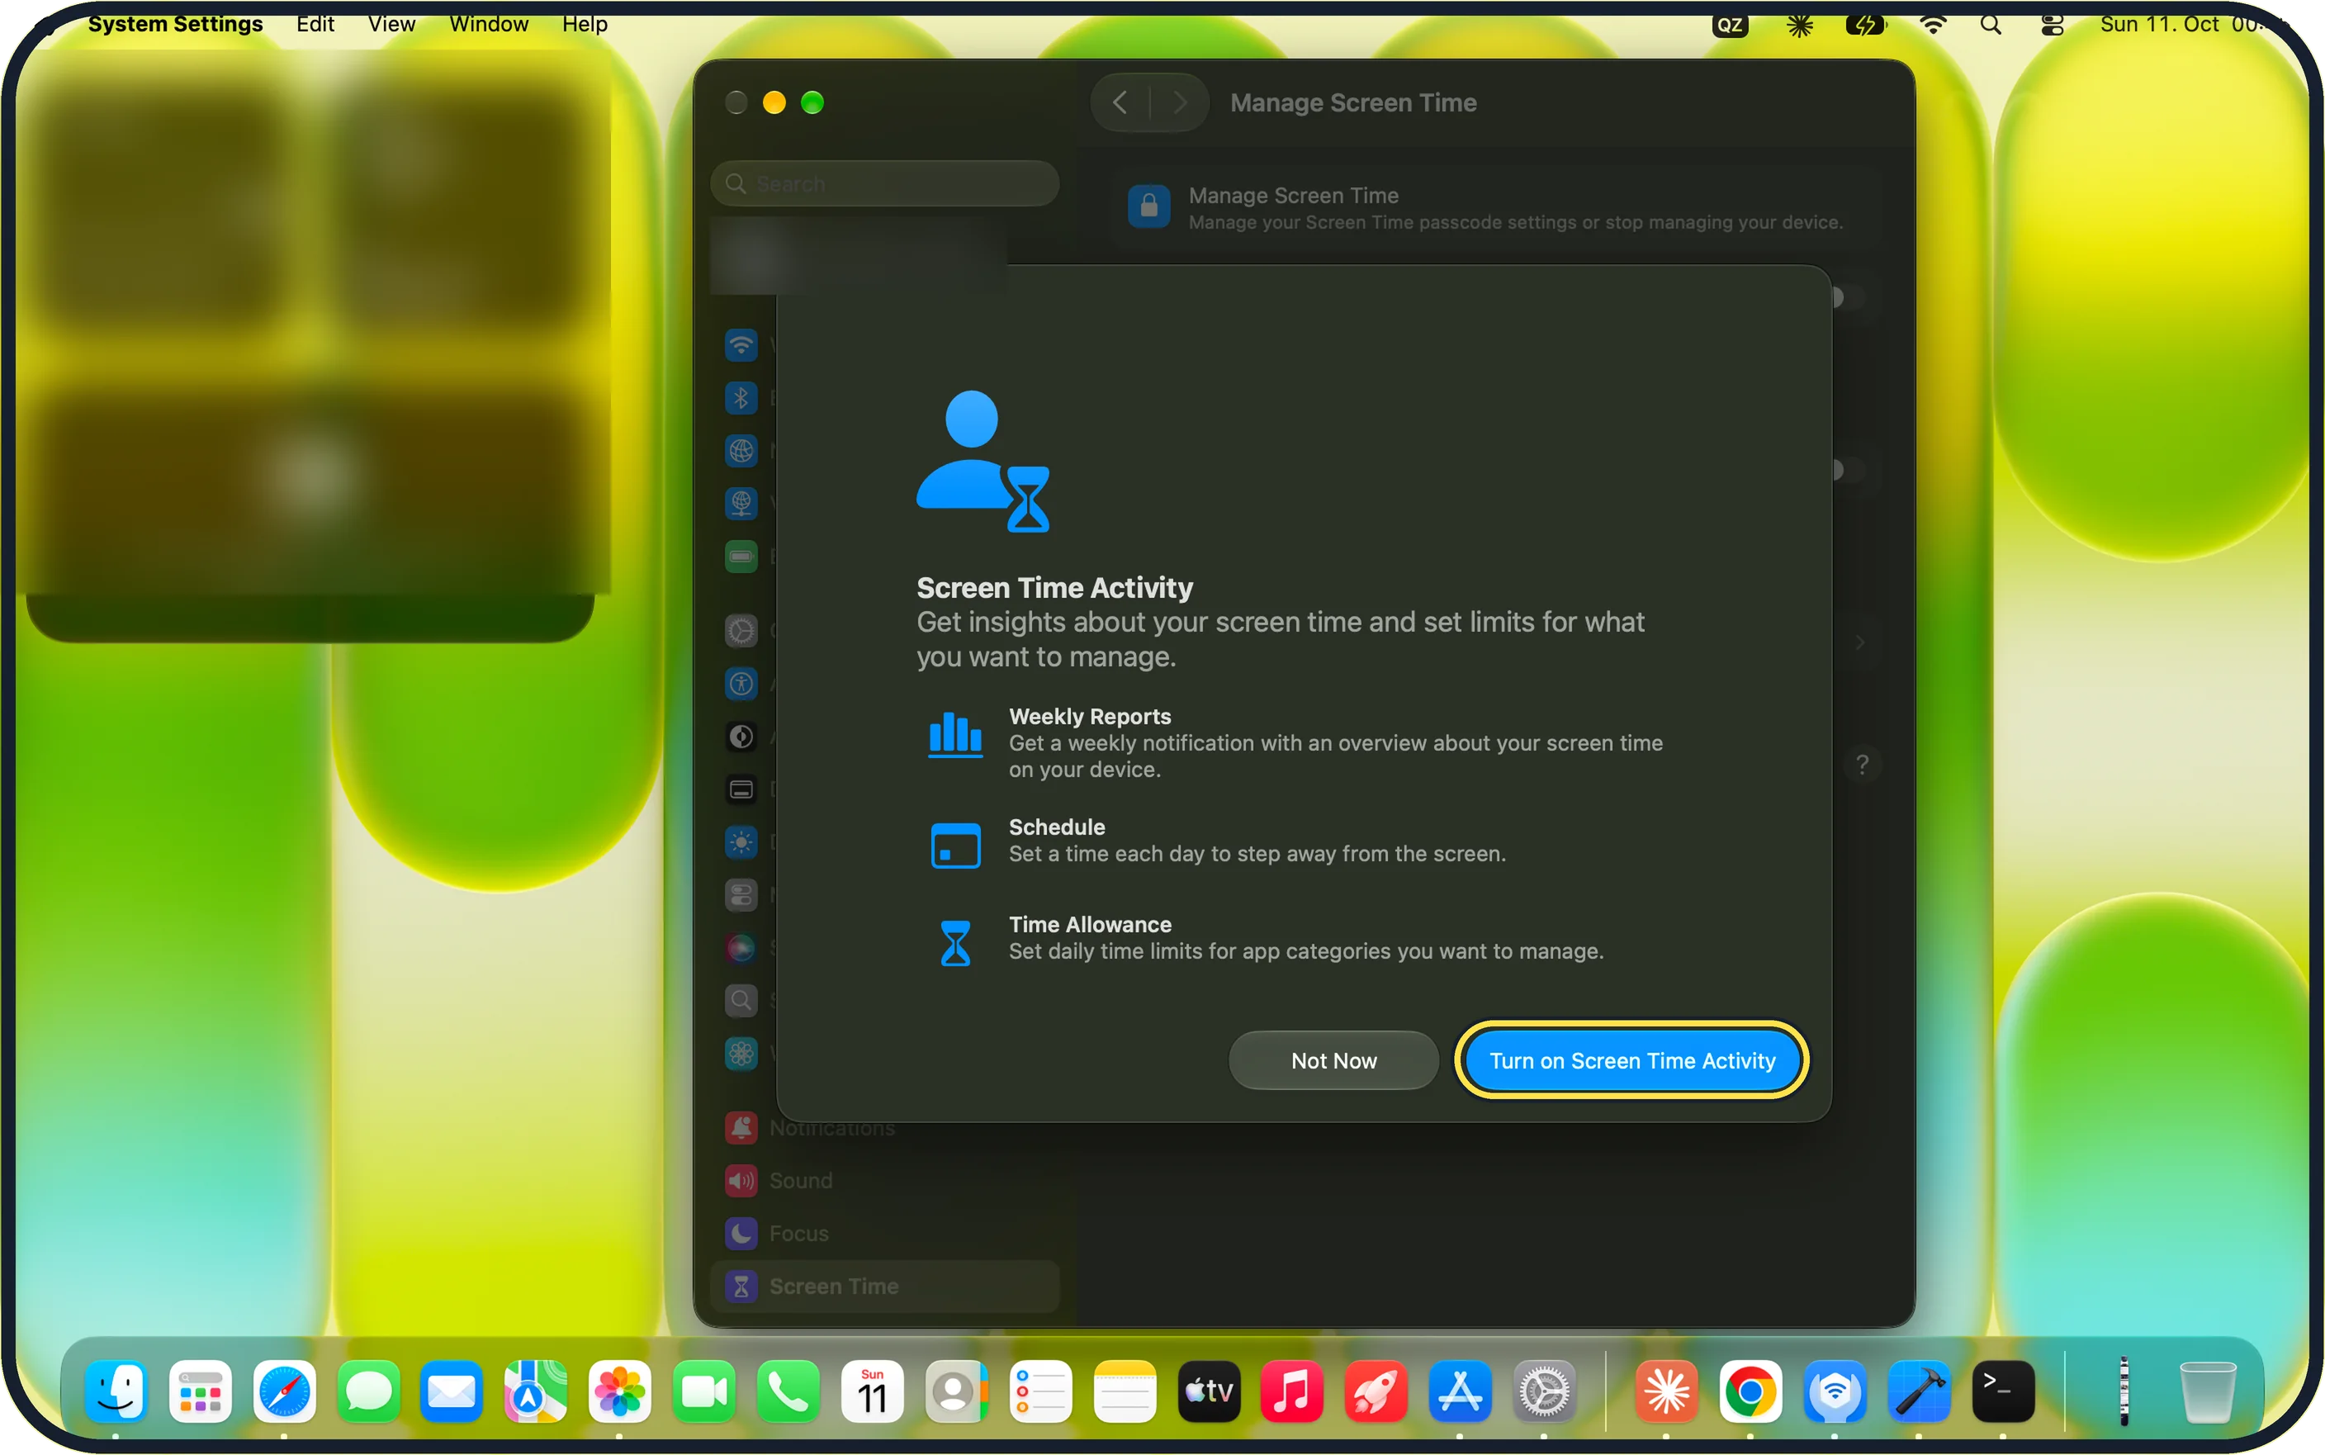Open the Edit menu
The height and width of the screenshot is (1455, 2325).
[x=315, y=24]
